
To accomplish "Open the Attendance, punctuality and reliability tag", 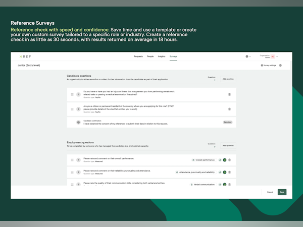I will click(x=196, y=173).
